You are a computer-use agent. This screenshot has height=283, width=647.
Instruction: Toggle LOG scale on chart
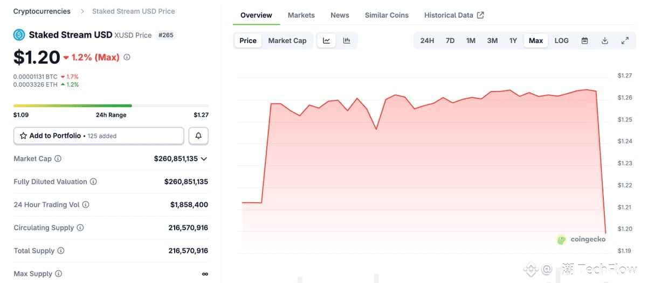point(561,41)
